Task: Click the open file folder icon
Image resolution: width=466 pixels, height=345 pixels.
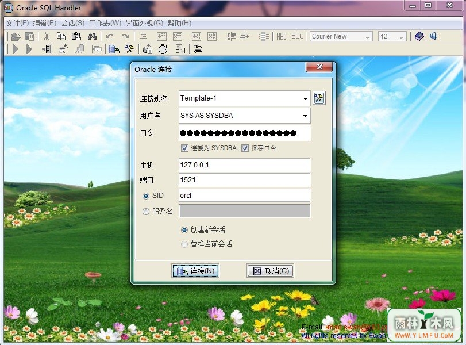Action: pos(16,36)
